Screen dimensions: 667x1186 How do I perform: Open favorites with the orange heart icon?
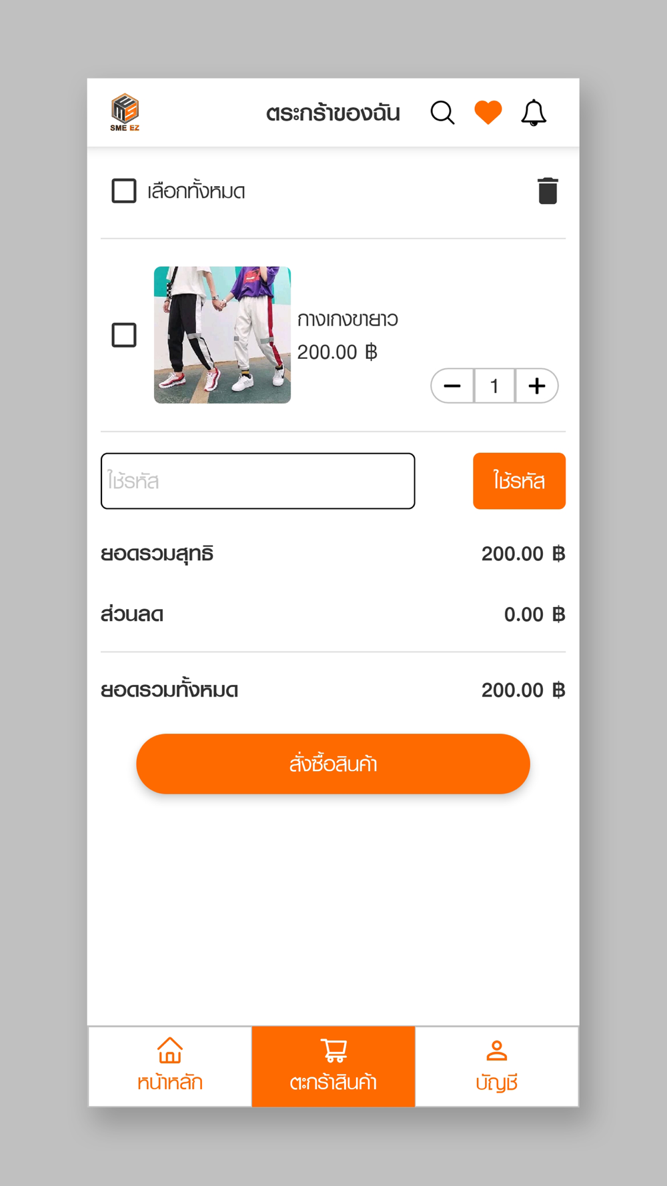click(x=488, y=112)
